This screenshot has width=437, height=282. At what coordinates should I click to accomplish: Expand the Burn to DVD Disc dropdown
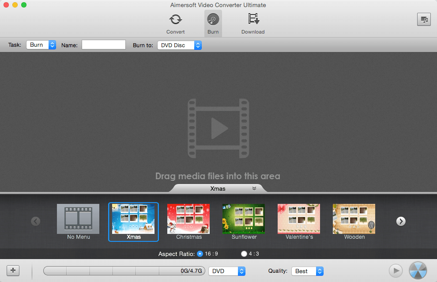point(180,45)
